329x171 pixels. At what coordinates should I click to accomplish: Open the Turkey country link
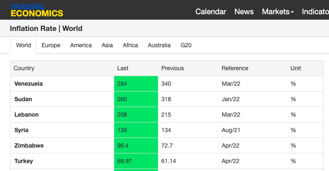tap(23, 161)
